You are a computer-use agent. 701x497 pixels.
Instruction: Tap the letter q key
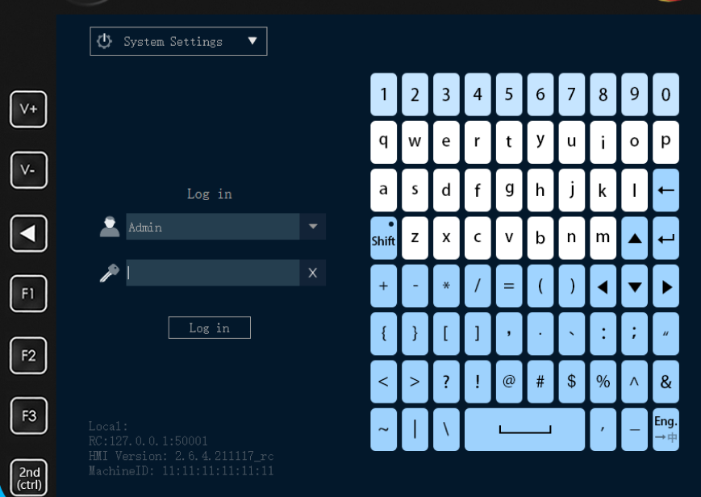384,142
